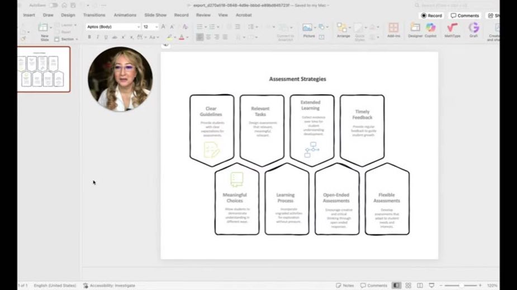Click the zoom slider in status bar

click(x=461, y=286)
